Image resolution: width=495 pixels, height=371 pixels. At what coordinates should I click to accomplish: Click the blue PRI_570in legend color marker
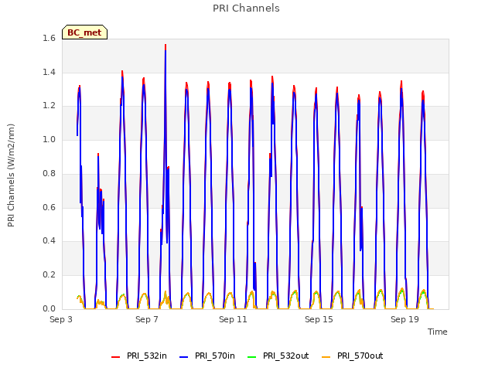(184, 357)
